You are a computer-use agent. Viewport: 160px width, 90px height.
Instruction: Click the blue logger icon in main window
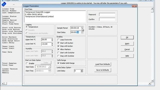4,4
